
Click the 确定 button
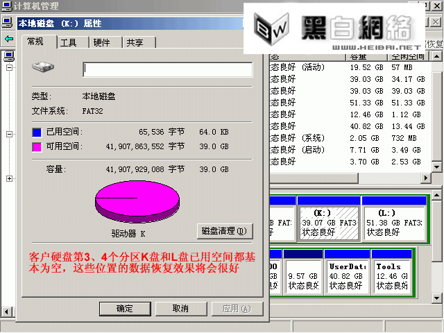125,309
